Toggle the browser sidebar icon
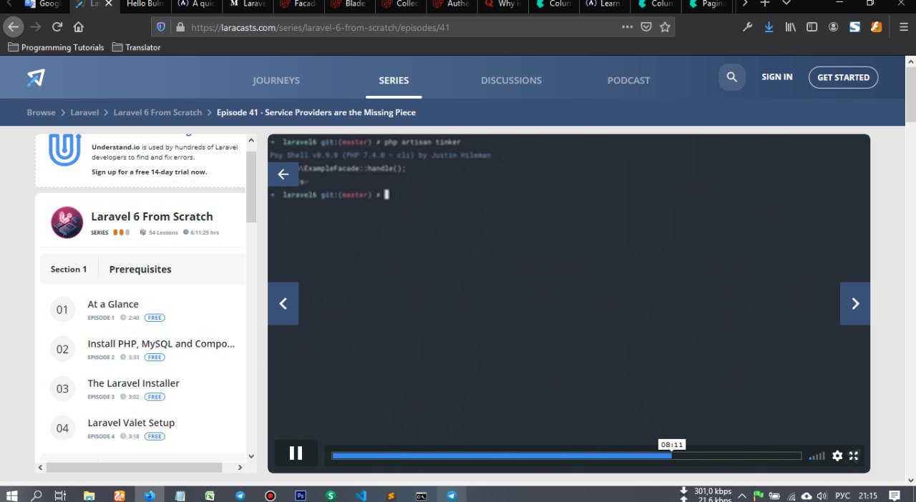916x502 pixels. (812, 27)
